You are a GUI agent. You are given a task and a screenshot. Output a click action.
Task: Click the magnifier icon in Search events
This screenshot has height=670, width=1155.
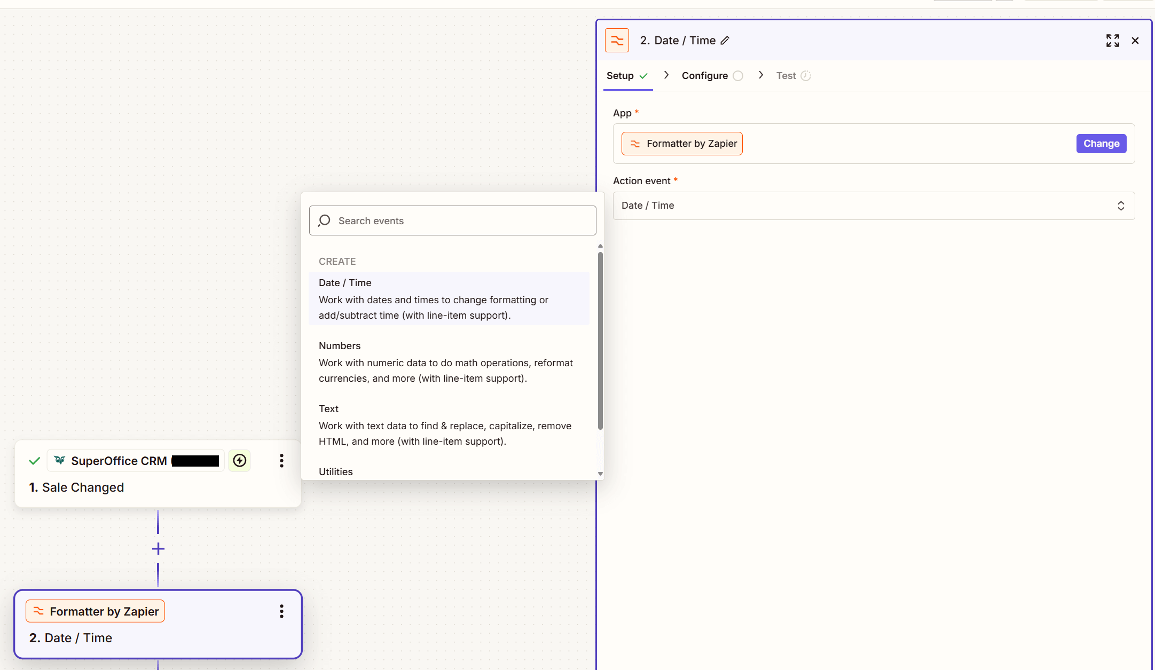(x=324, y=220)
